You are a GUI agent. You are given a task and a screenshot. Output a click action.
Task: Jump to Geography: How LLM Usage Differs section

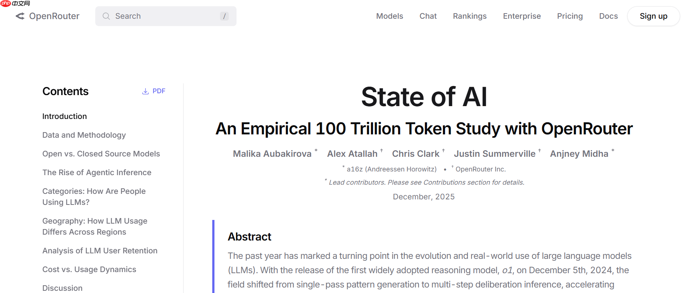[x=95, y=226]
